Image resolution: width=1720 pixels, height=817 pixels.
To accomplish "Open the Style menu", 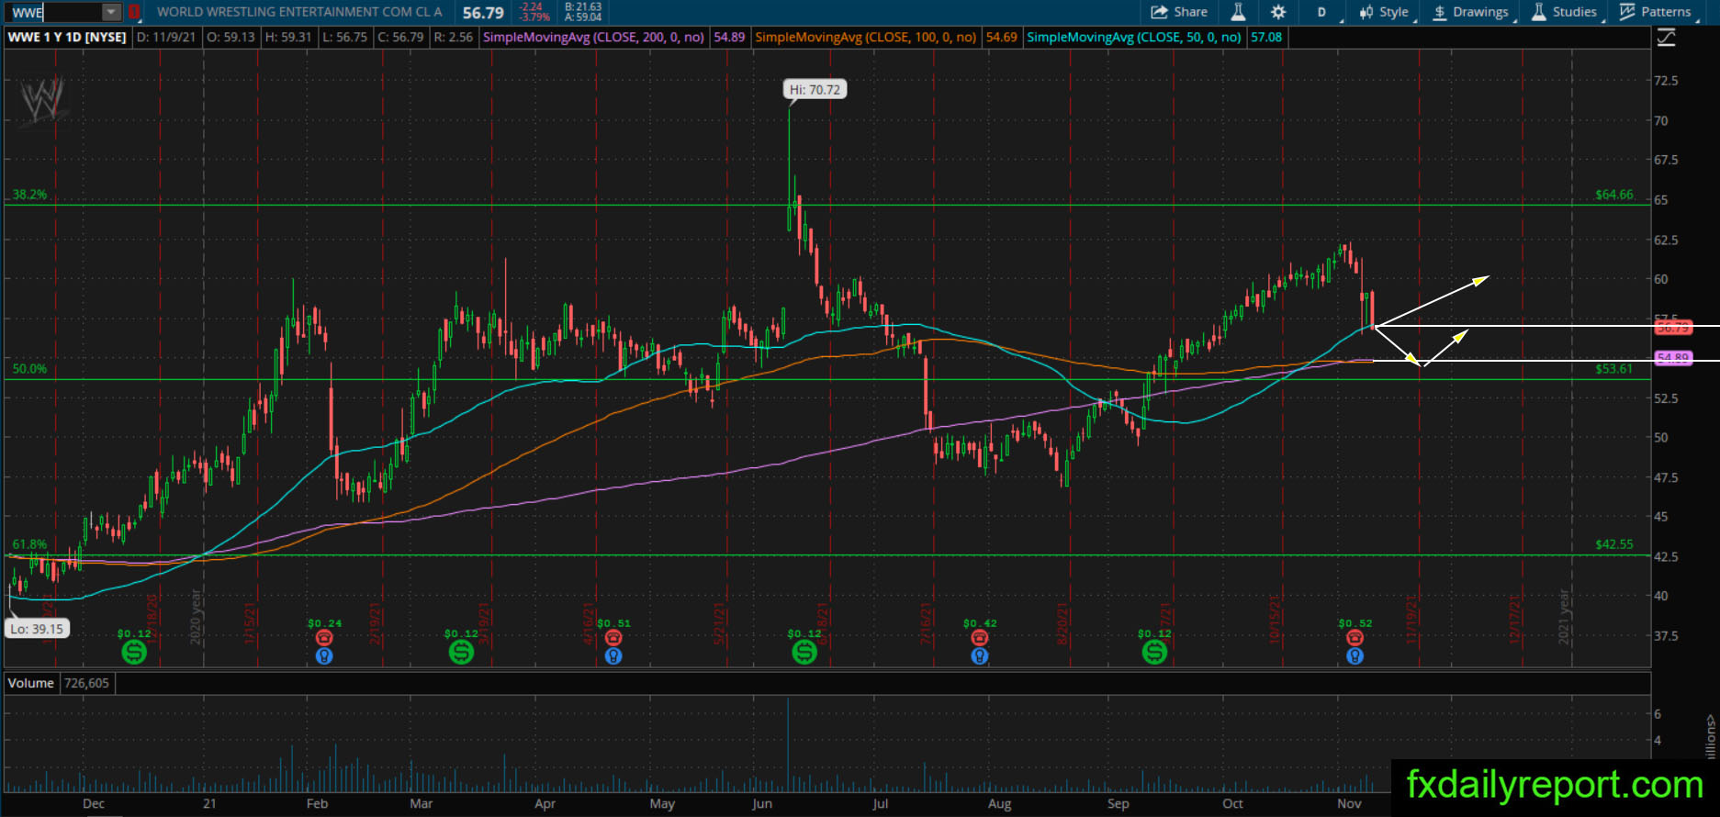I will (x=1385, y=12).
